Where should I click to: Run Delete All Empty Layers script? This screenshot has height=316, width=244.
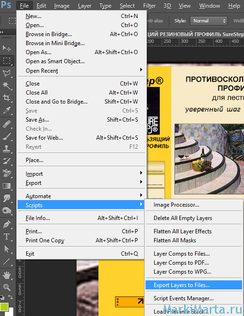coord(194,218)
